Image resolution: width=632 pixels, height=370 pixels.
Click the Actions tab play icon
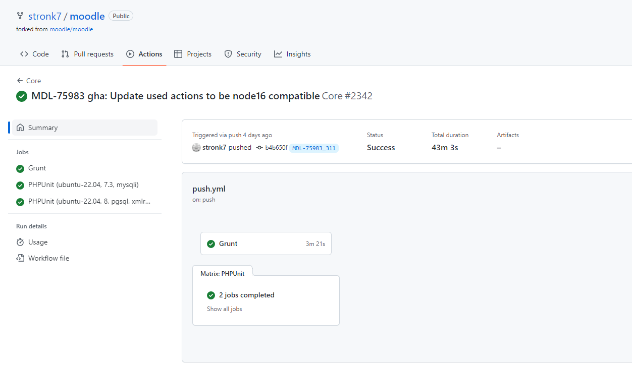(130, 54)
